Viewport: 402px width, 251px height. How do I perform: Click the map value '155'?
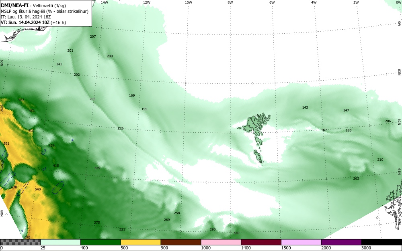click(x=144, y=109)
